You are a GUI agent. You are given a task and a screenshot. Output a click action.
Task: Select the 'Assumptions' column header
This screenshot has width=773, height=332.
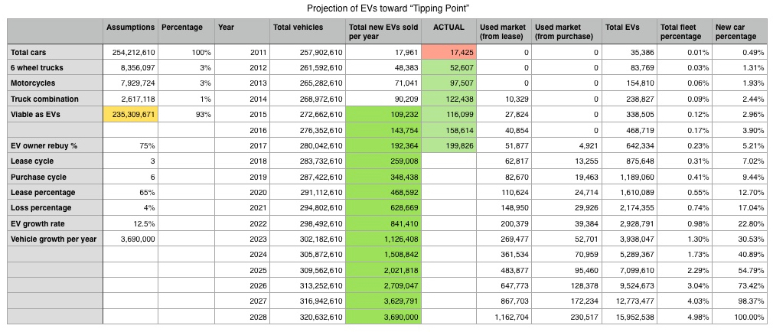pyautogui.click(x=131, y=28)
